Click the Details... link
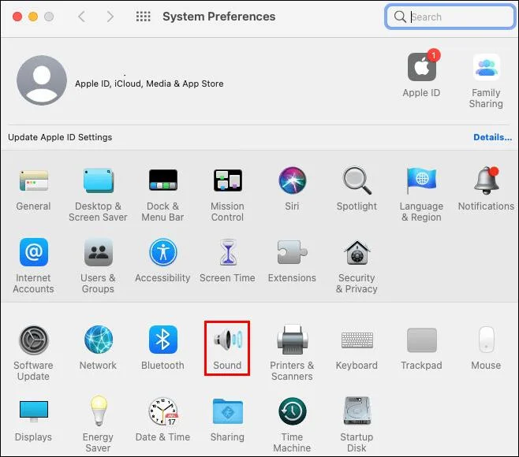Viewport: 519px width, 457px height. click(492, 137)
